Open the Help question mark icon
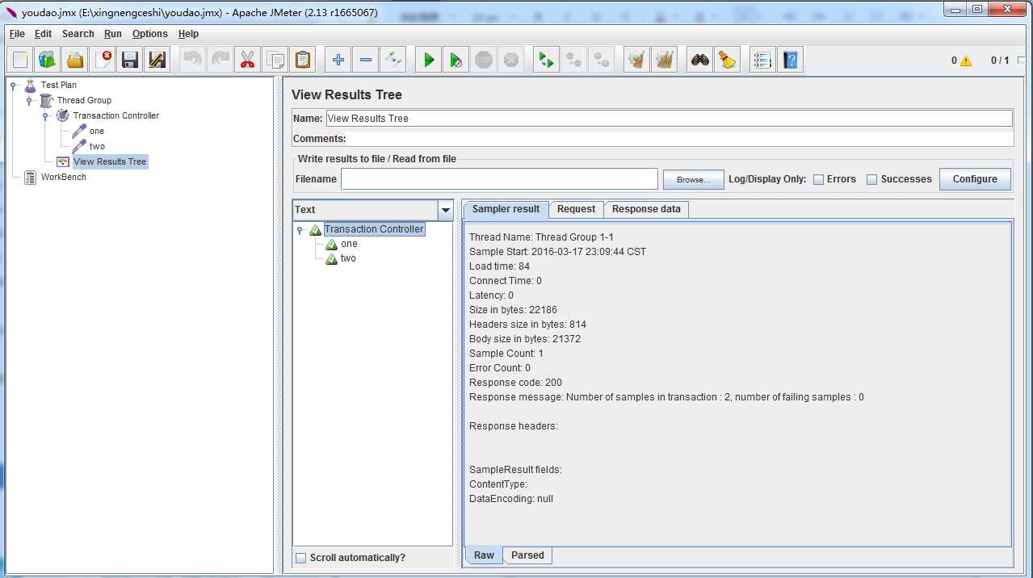The width and height of the screenshot is (1033, 578). 790,60
